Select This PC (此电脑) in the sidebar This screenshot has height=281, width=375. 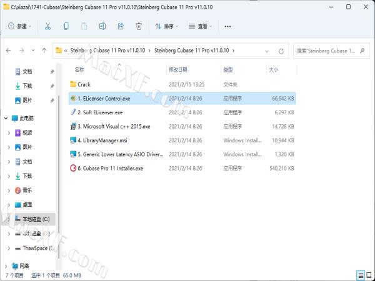point(22,118)
